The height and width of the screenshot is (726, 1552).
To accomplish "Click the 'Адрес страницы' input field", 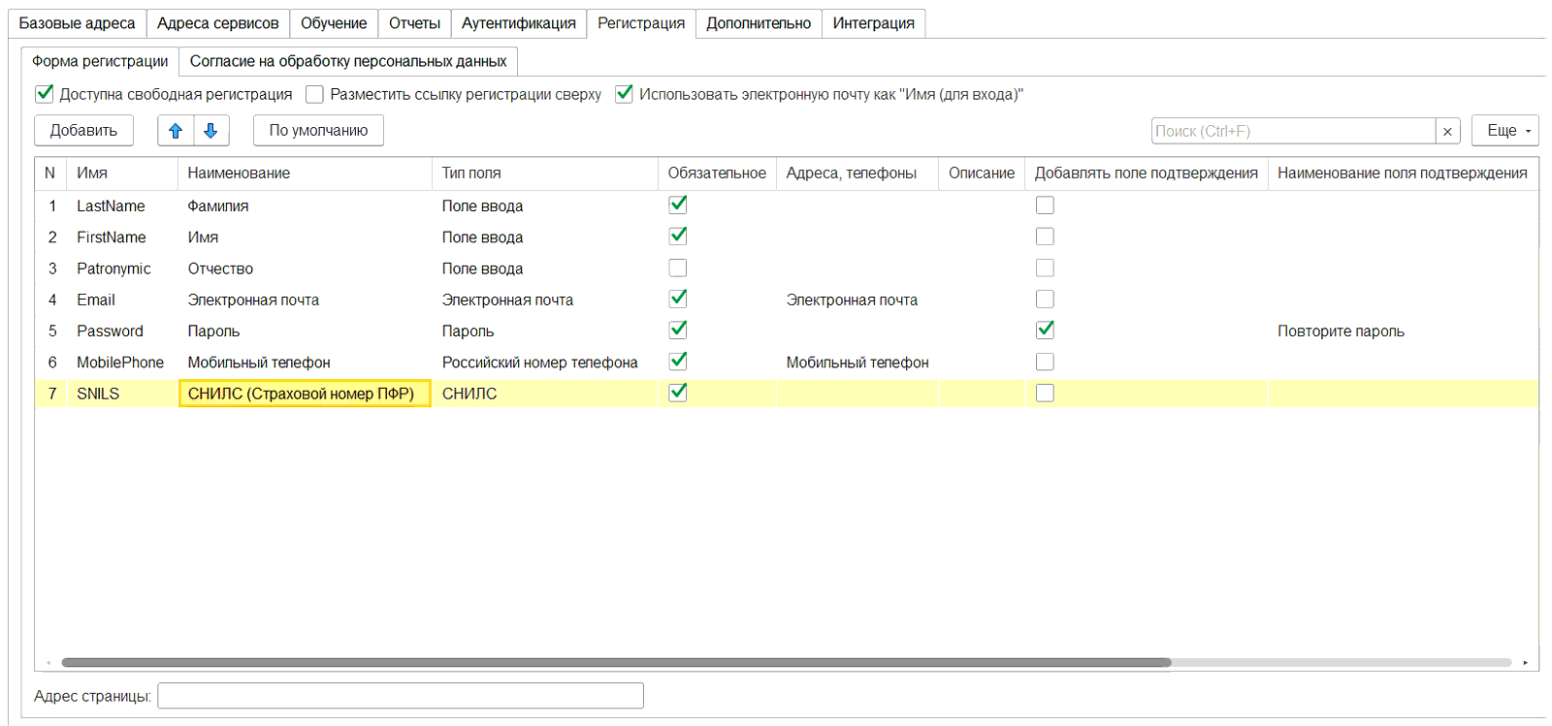I will coord(401,696).
